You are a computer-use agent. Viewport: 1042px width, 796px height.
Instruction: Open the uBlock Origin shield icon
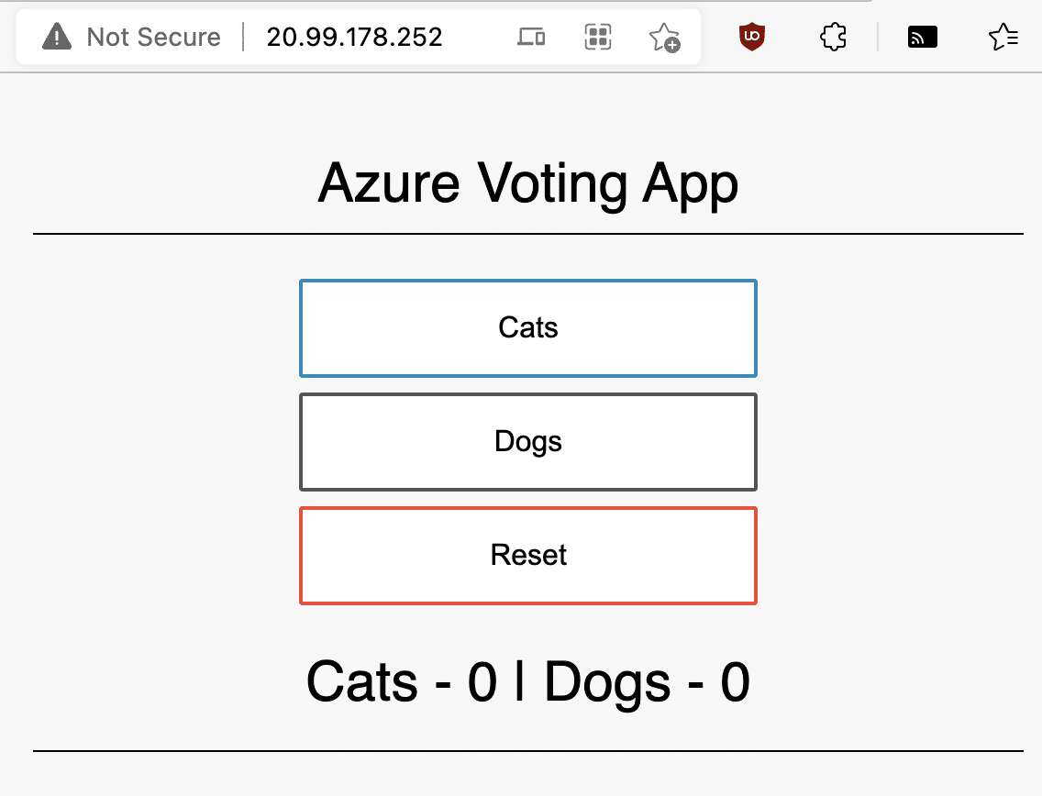[x=750, y=37]
